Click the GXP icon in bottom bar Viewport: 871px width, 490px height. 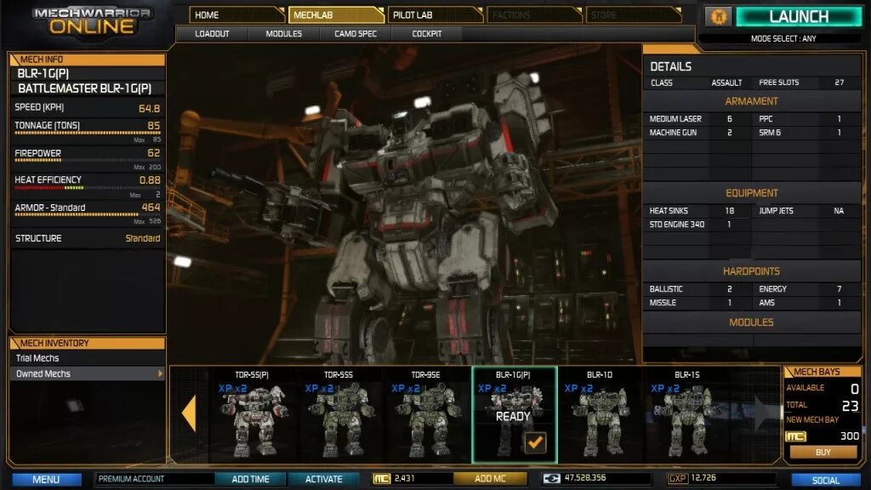(678, 478)
